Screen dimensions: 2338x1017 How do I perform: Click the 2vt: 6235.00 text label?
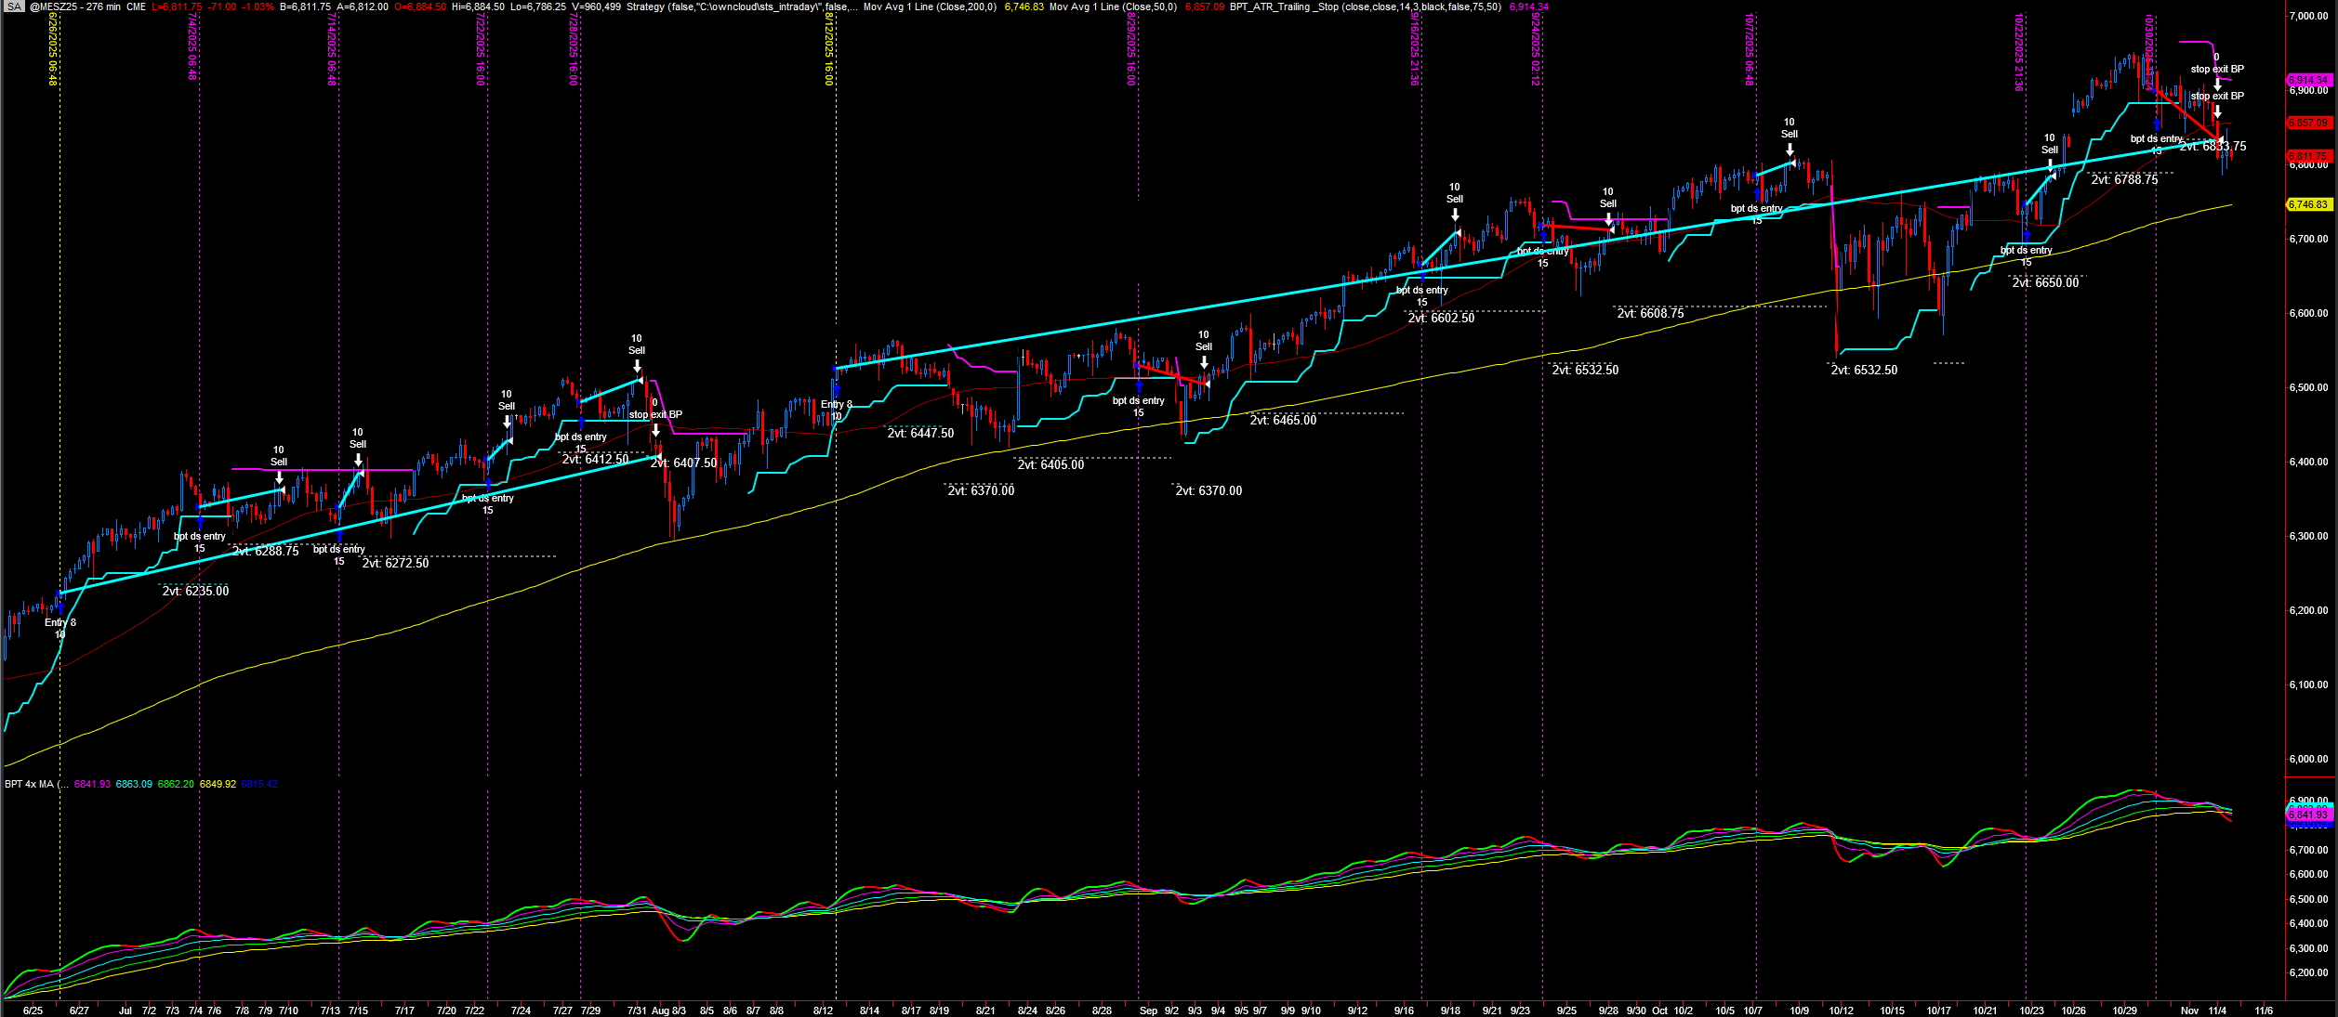point(195,591)
